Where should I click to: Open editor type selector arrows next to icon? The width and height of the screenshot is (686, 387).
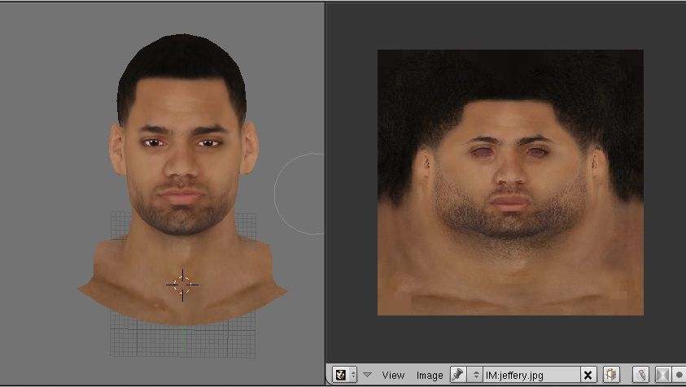point(353,375)
